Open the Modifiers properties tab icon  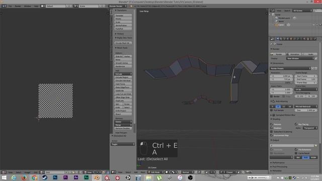click(x=297, y=39)
